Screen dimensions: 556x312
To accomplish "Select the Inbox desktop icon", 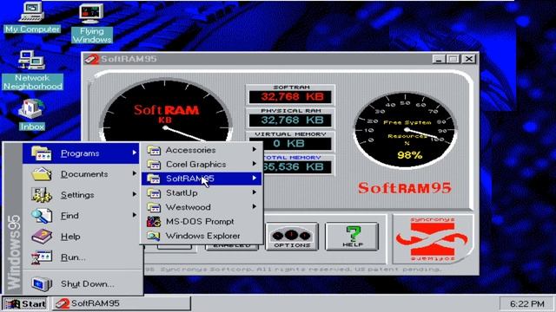I will (32, 114).
